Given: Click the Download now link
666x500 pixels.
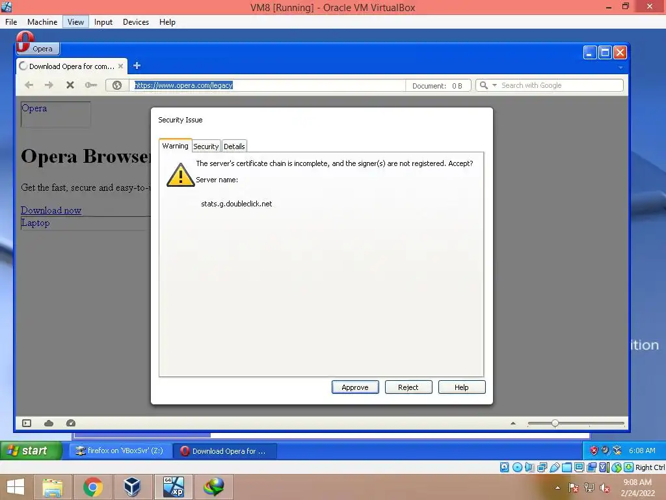Looking at the screenshot, I should 51,210.
